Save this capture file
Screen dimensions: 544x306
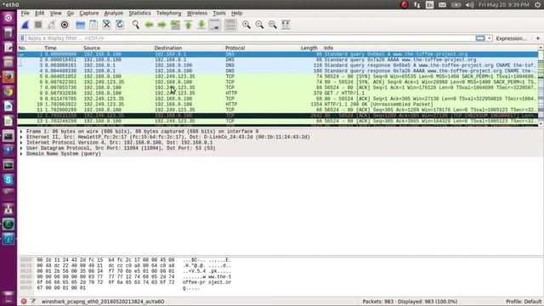tap(93, 25)
